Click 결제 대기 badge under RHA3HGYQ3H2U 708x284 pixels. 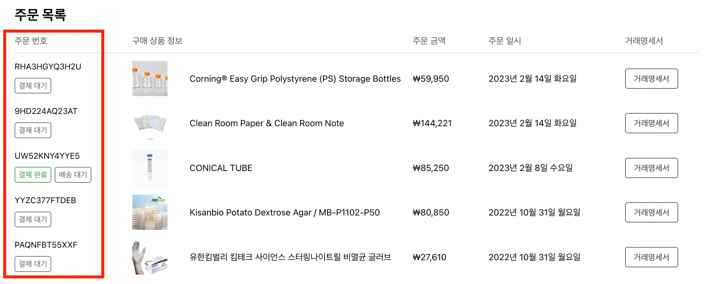pyautogui.click(x=33, y=86)
